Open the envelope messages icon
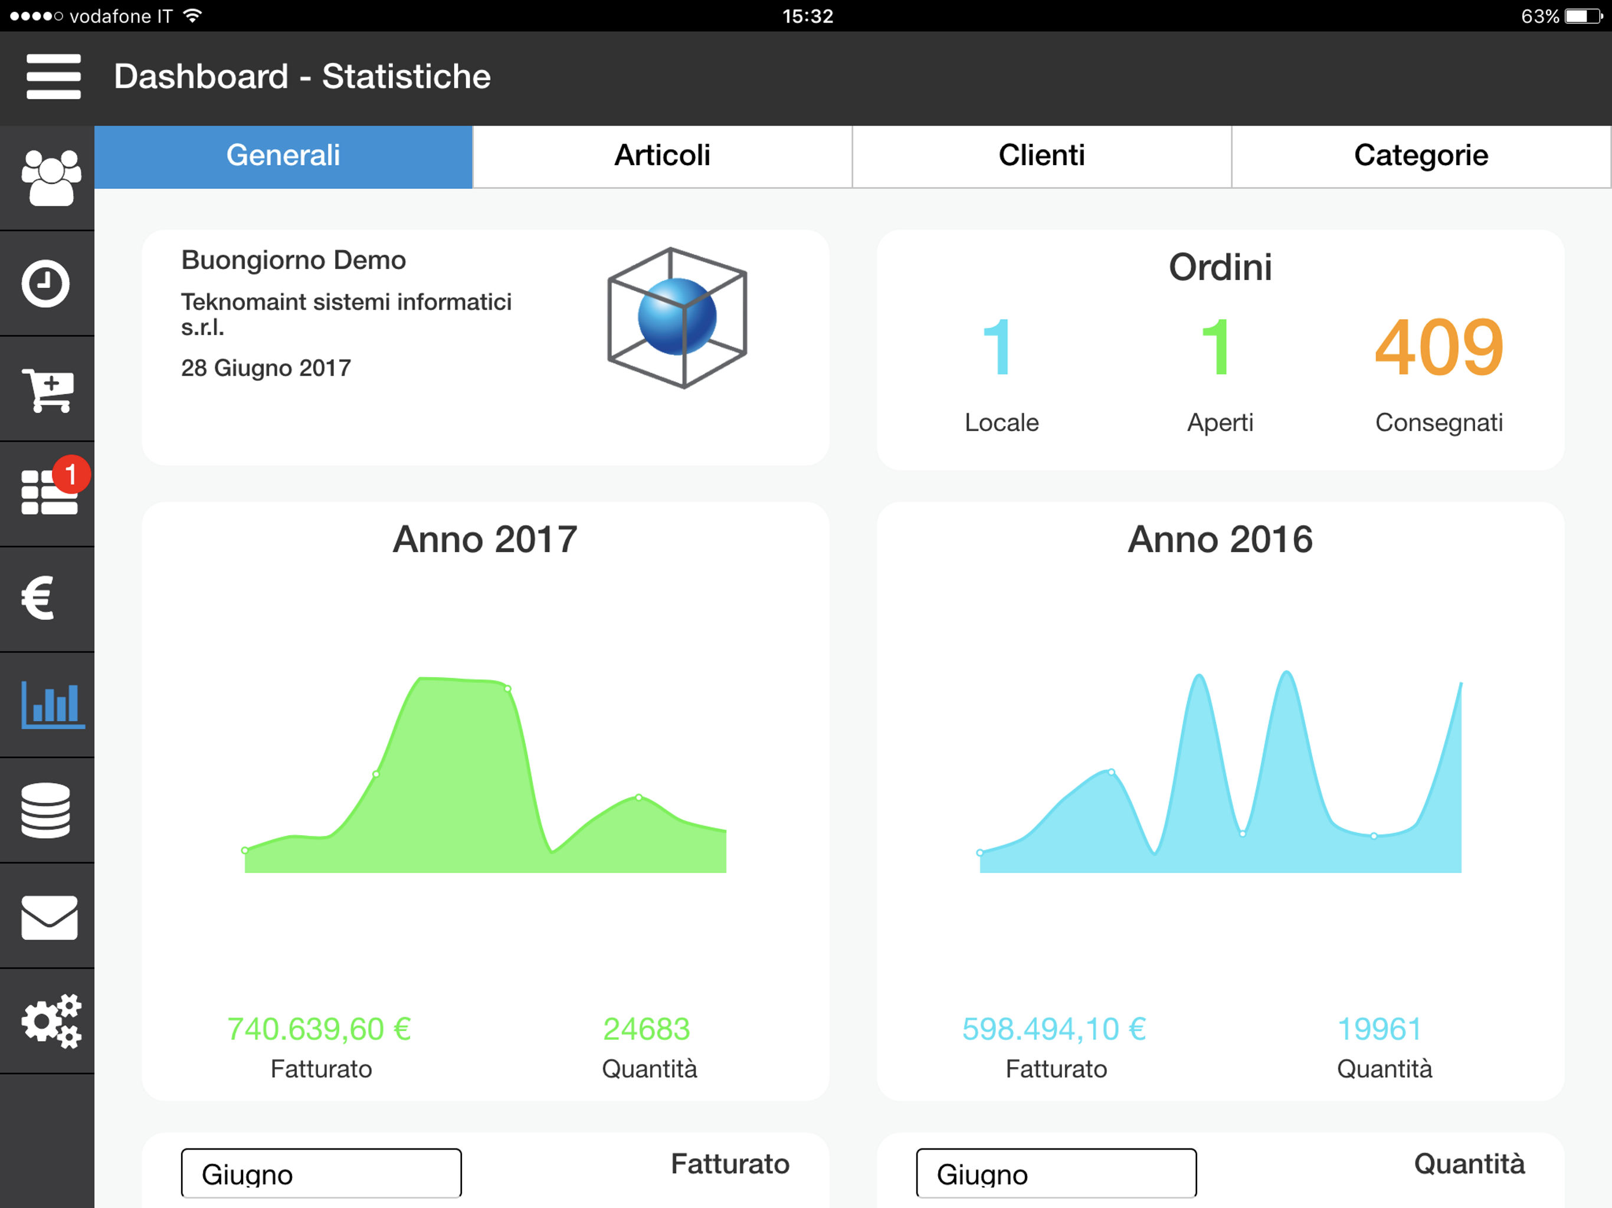Viewport: 1612px width, 1208px height. (50, 917)
